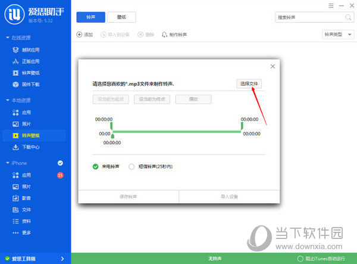Select highlighted 铃声壁纸 under 本地资源

point(34,136)
